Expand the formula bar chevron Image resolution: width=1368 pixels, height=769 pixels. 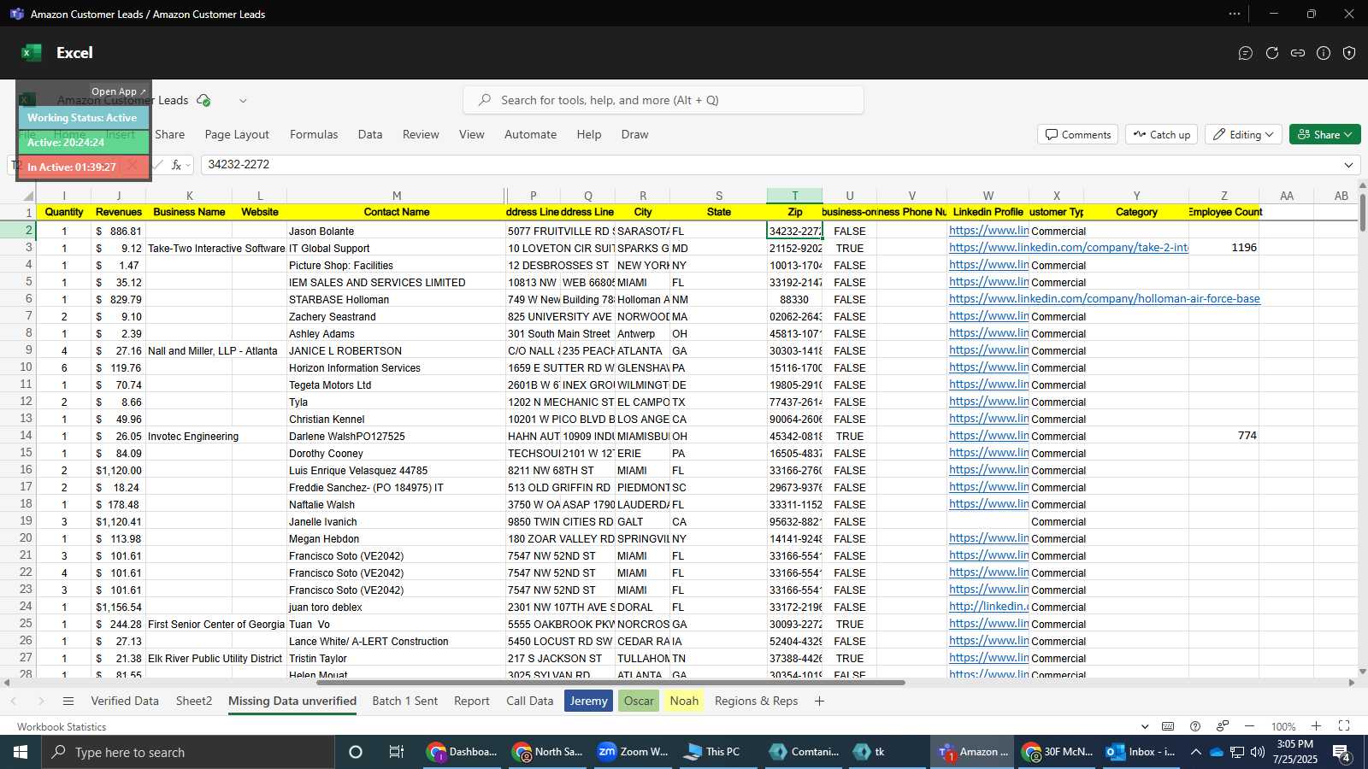(x=1348, y=165)
